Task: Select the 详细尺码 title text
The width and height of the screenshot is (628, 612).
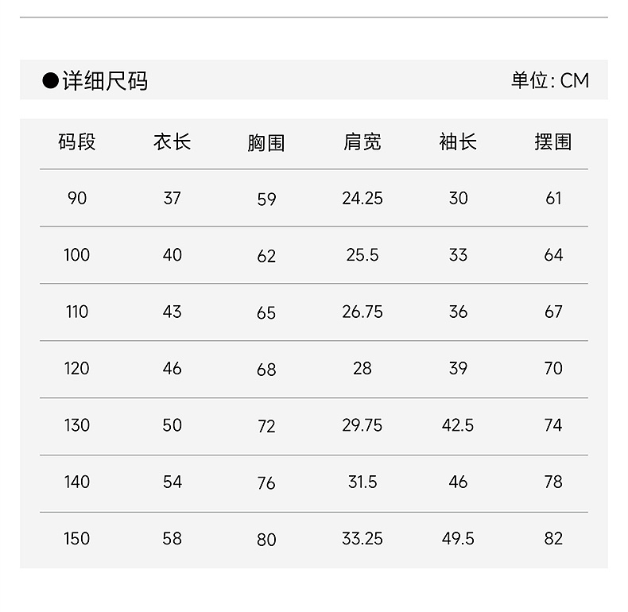Action: (x=105, y=81)
